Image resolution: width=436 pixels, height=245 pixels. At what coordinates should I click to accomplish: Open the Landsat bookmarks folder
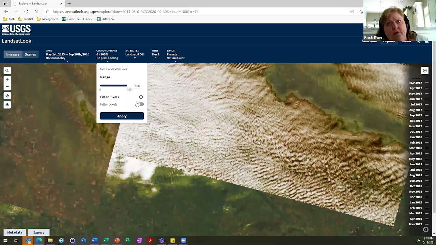[26, 19]
